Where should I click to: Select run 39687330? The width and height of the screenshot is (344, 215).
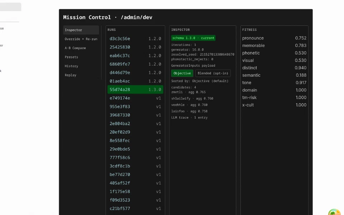coord(135,115)
